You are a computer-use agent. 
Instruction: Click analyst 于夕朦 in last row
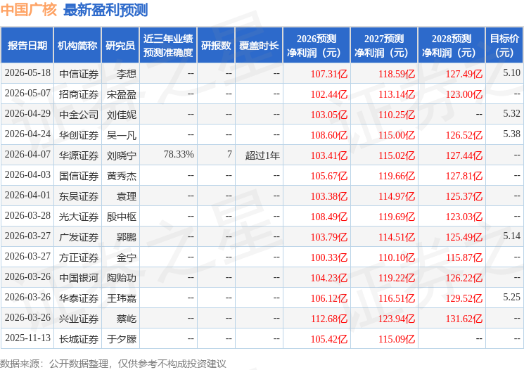[x=121, y=339]
